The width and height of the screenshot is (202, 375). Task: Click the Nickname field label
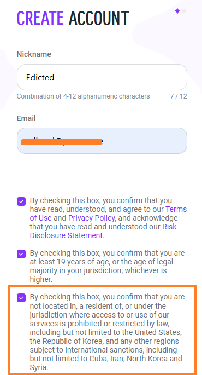coord(34,54)
